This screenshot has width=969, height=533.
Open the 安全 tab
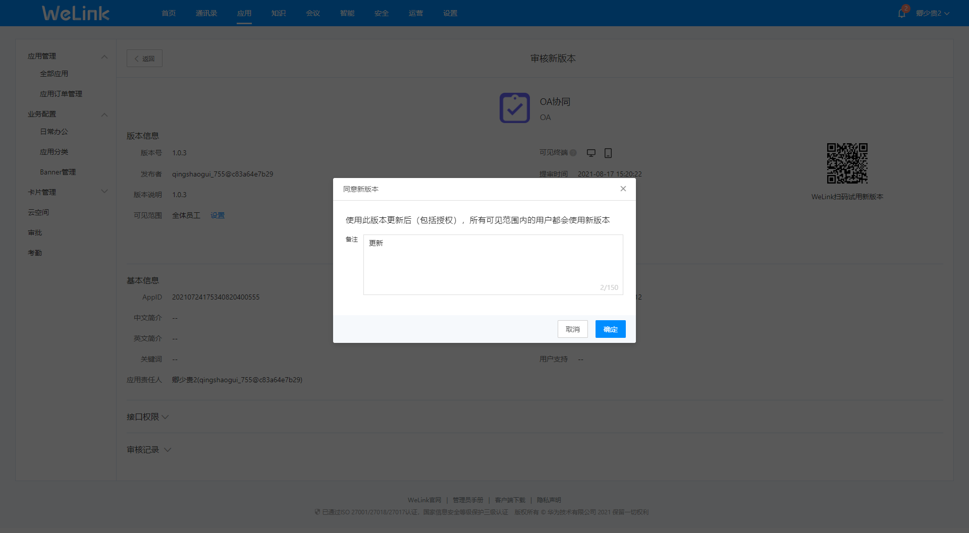point(382,13)
